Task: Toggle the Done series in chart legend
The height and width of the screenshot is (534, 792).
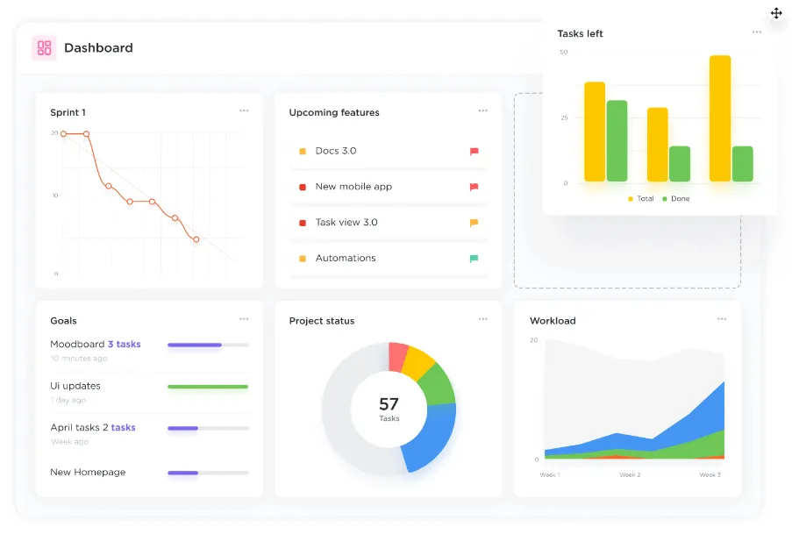Action: [x=676, y=198]
